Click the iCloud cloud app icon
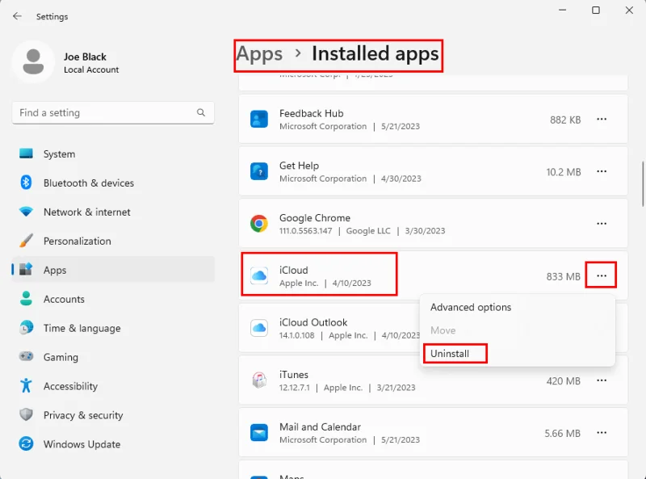646x479 pixels. coord(259,275)
